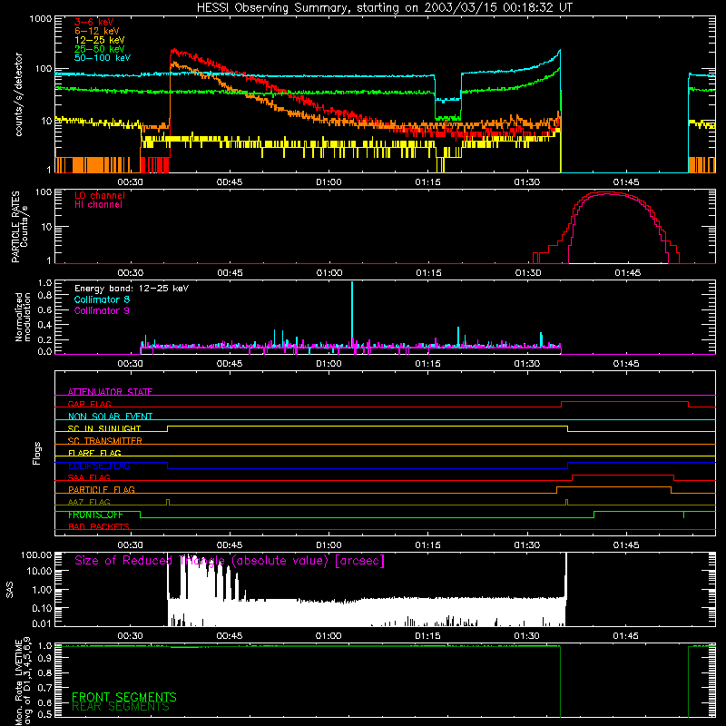Viewport: 726px width, 726px height.
Task: Click 00:30 tick under the Flags plot
Action: point(130,545)
